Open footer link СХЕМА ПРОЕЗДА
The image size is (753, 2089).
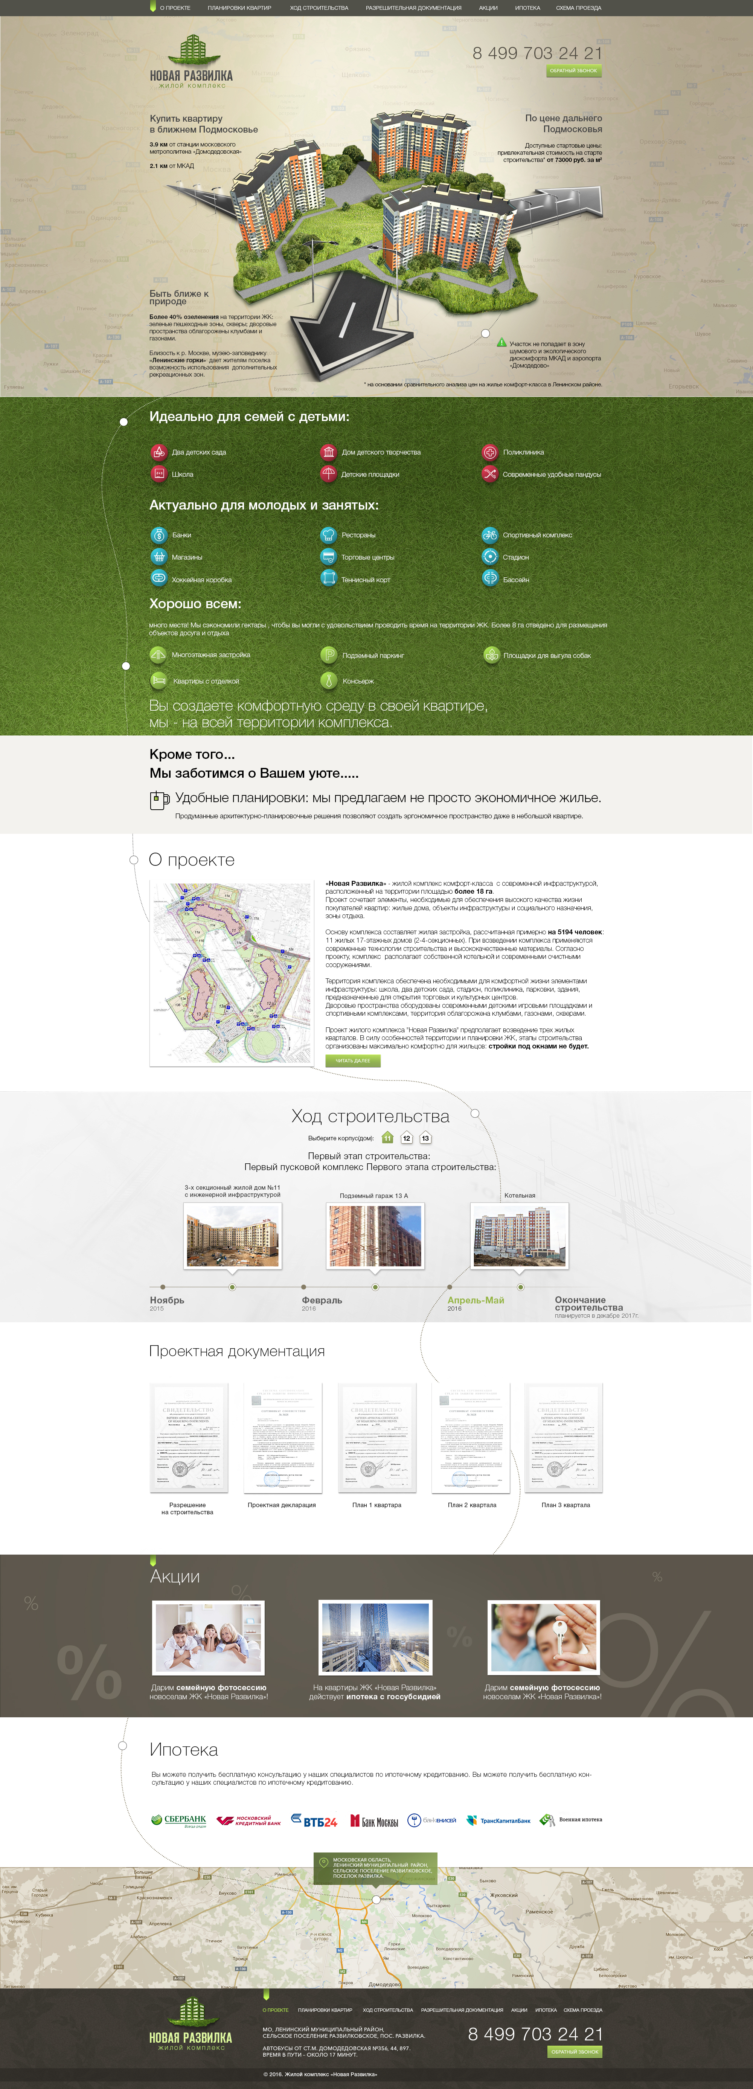pyautogui.click(x=583, y=2010)
